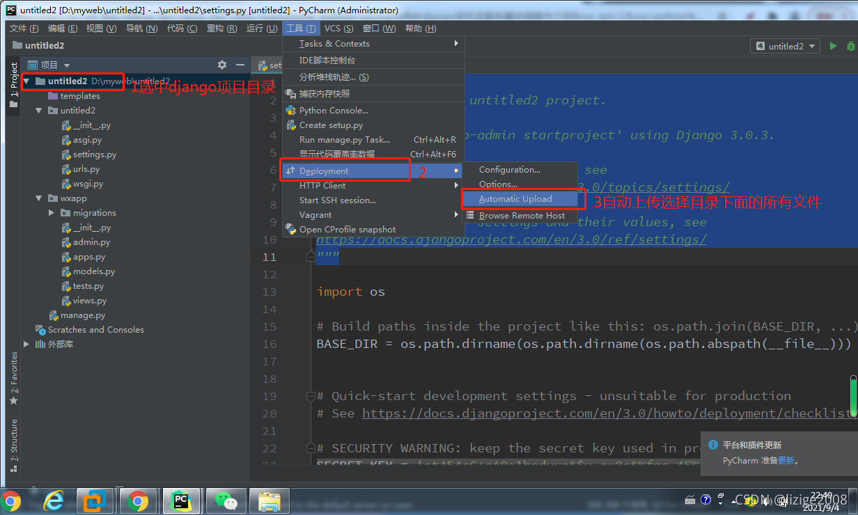858x515 pixels.
Task: Collapse the inner untitled2 package arrow
Action: point(40,111)
